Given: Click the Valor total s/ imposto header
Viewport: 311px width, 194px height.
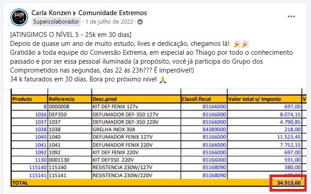Looking at the screenshot, I should tap(255, 99).
